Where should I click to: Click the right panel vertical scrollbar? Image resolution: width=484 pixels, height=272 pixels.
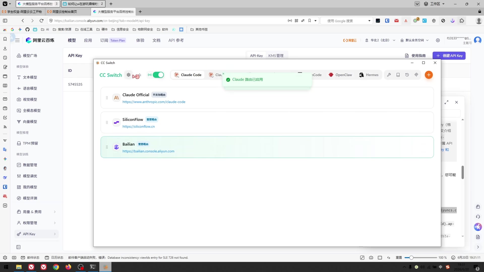463,173
